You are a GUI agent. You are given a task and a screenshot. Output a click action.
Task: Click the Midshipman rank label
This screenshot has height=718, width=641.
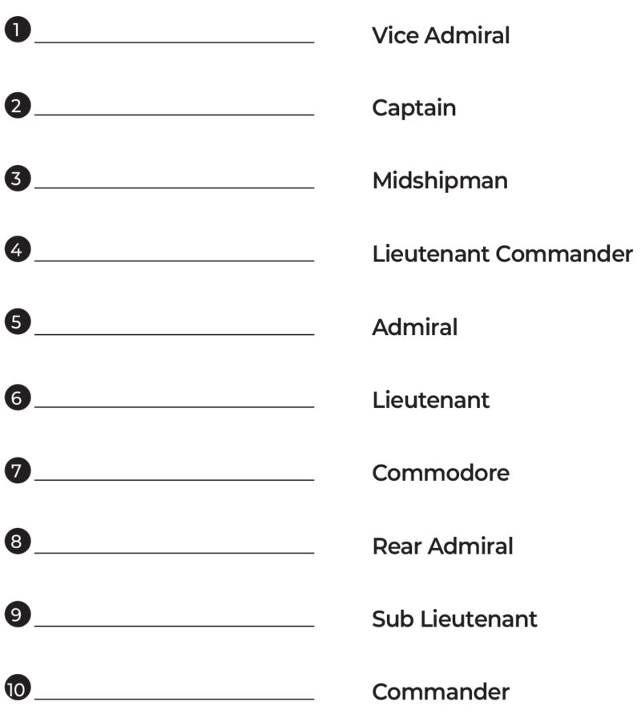coord(440,181)
